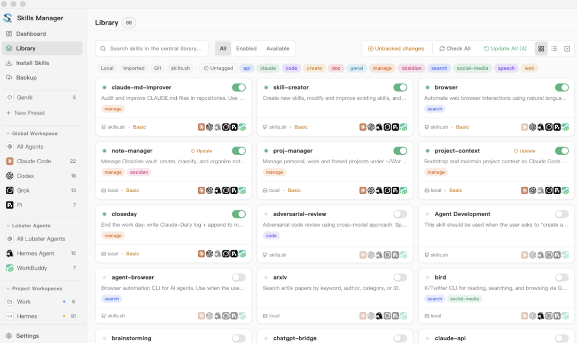Collapse the Project Workspaces section
577x343 pixels.
point(34,288)
